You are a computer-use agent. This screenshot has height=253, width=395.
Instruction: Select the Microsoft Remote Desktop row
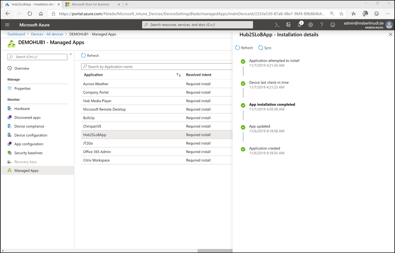[x=157, y=109]
